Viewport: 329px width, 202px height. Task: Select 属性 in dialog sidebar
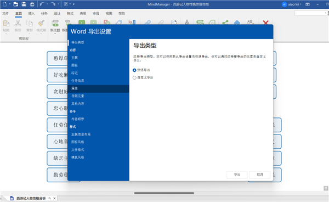tap(98, 88)
